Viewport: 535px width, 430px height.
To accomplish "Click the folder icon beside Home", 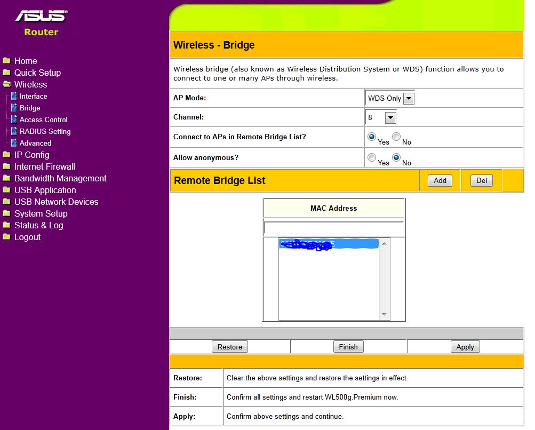I will point(6,61).
